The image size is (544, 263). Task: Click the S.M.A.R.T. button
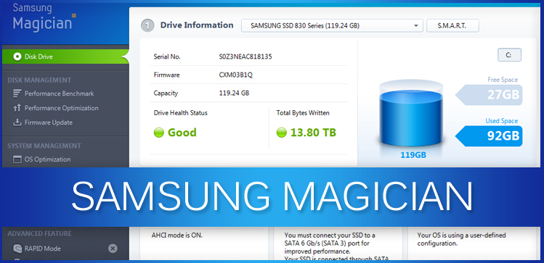pos(452,25)
